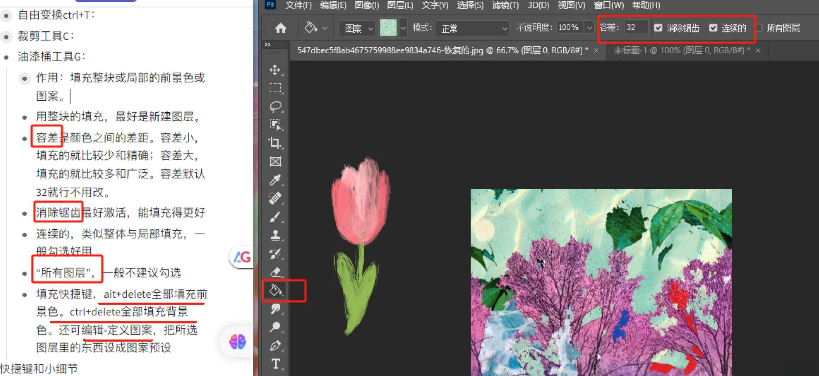Select the Clone Stamp tool
The width and height of the screenshot is (819, 376).
point(275,235)
